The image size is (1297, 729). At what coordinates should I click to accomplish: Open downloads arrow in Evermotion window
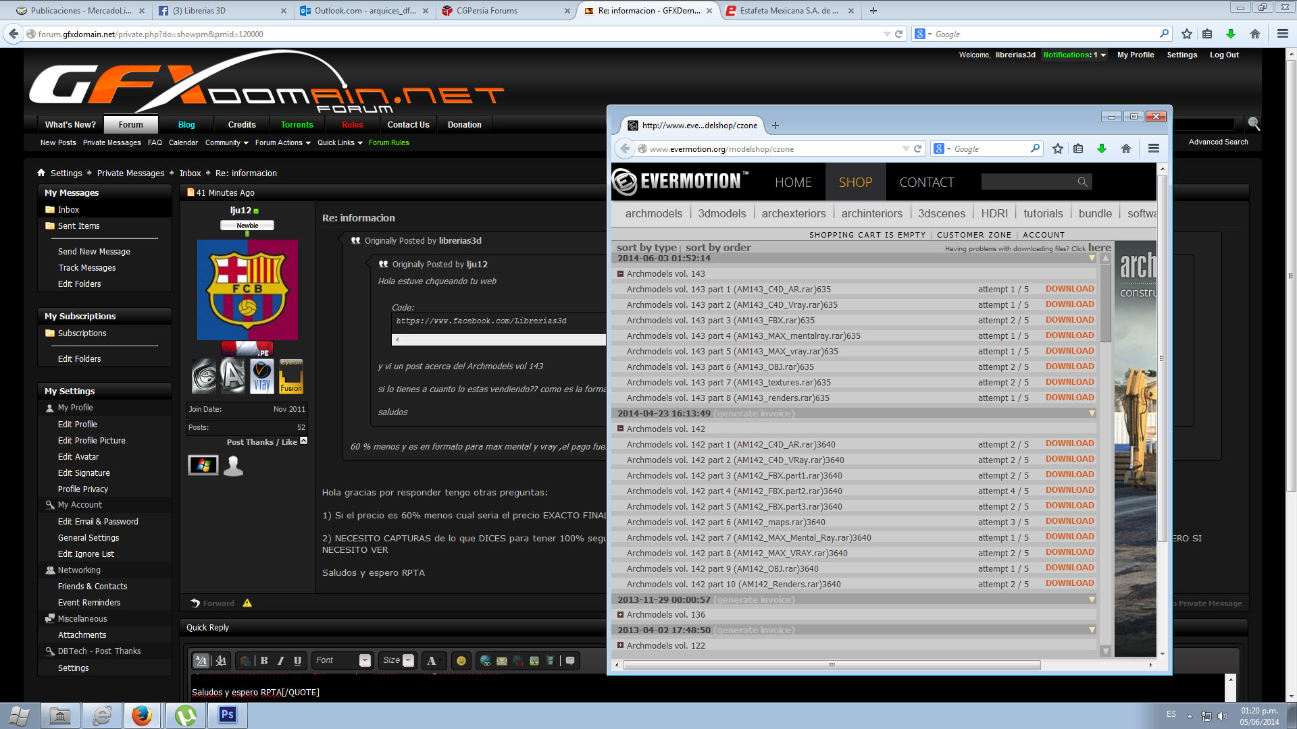[1102, 148]
